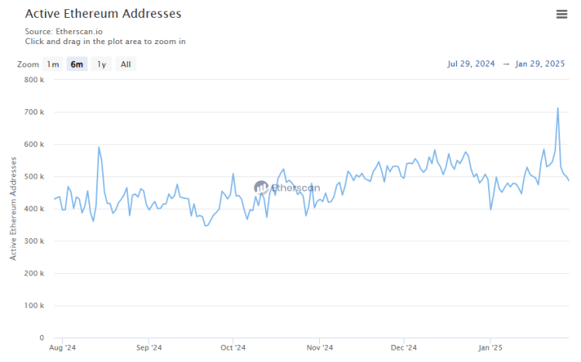Select the 1m zoom range
The width and height of the screenshot is (581, 362).
[53, 64]
